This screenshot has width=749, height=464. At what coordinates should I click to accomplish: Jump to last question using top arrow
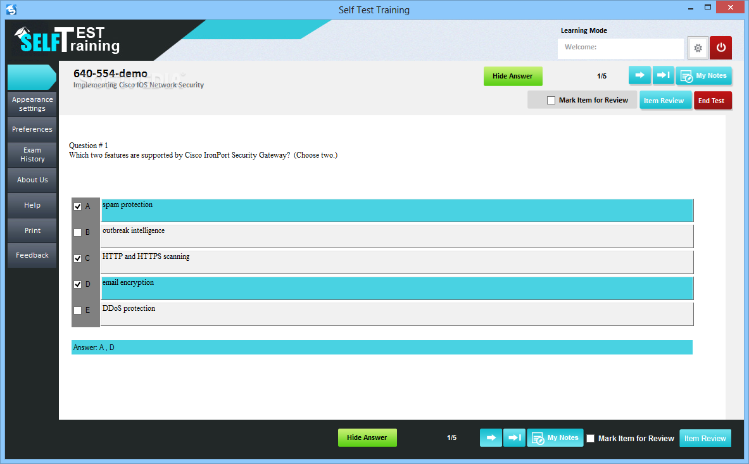click(663, 75)
